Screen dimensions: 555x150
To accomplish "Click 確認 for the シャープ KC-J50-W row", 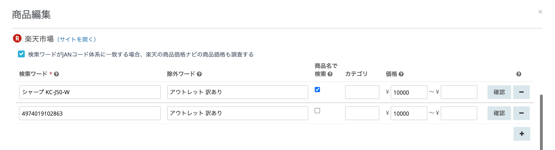I will click(499, 92).
